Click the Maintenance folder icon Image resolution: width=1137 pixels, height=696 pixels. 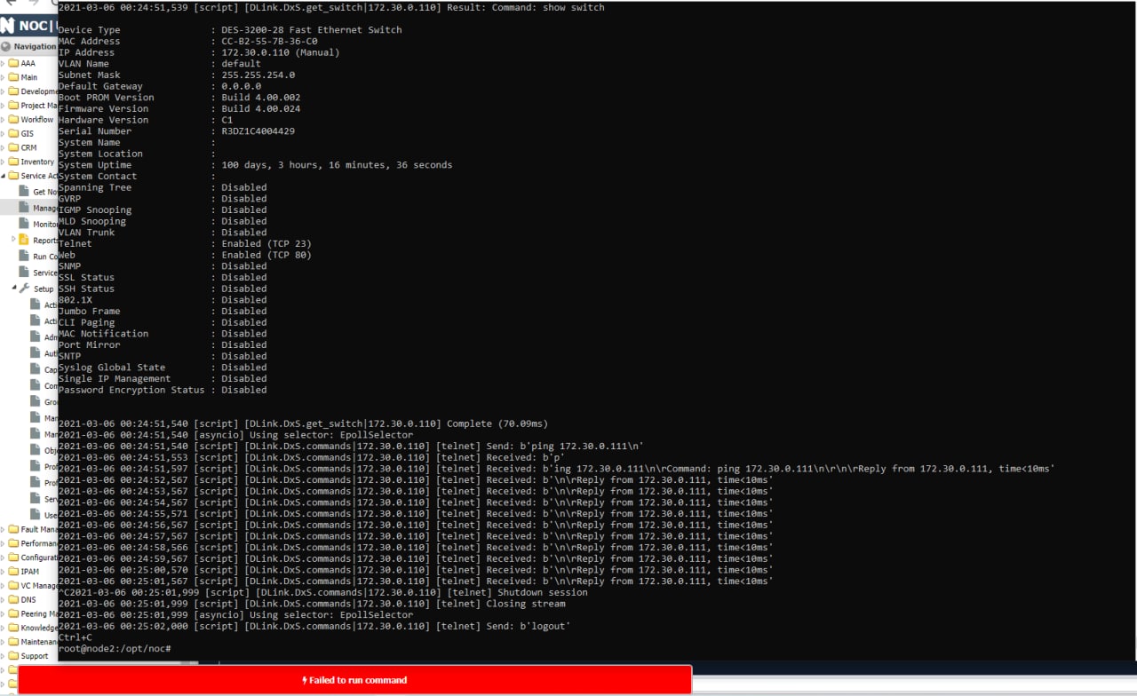click(x=13, y=642)
